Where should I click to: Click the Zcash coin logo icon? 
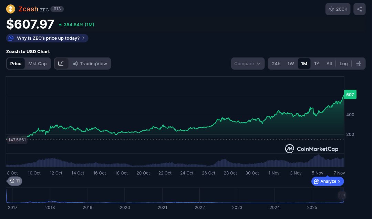10,9
